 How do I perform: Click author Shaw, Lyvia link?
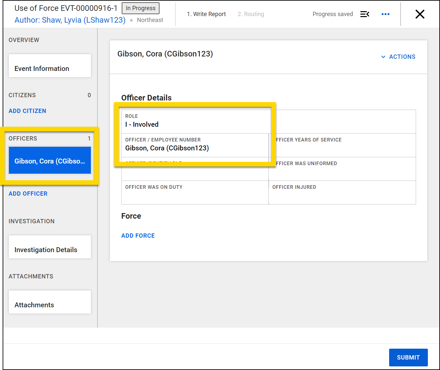pos(70,20)
